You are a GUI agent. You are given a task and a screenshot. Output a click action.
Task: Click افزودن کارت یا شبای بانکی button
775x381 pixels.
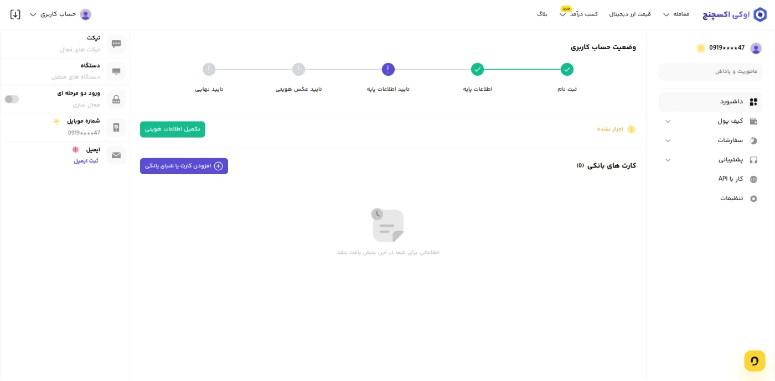click(x=184, y=166)
